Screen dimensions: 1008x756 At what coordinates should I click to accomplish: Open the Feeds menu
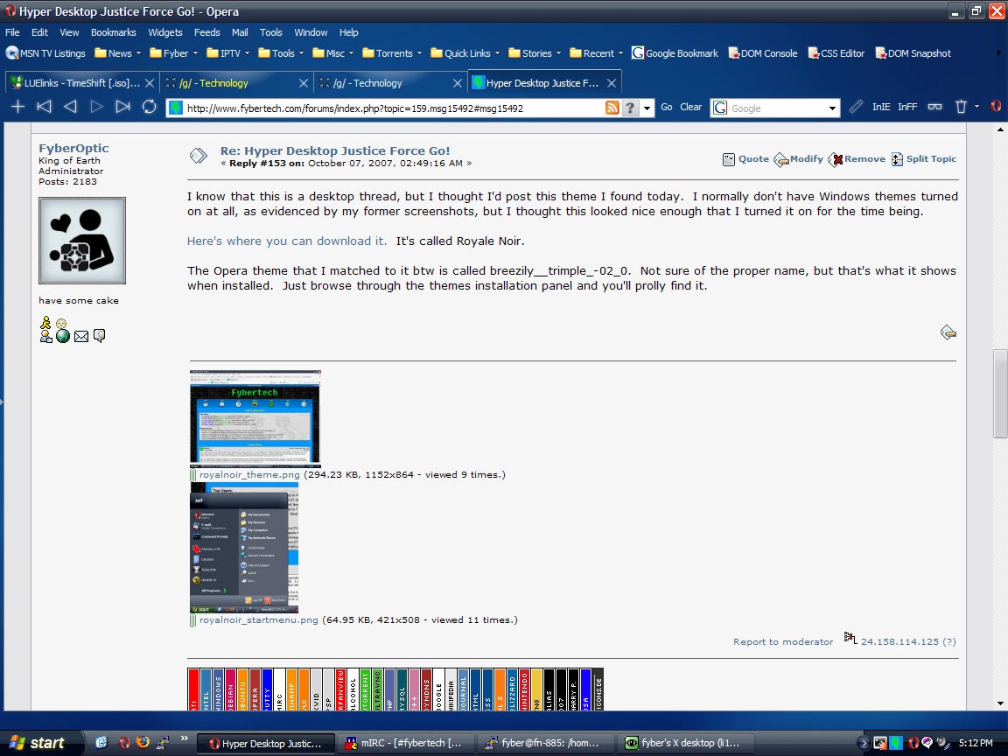(207, 32)
